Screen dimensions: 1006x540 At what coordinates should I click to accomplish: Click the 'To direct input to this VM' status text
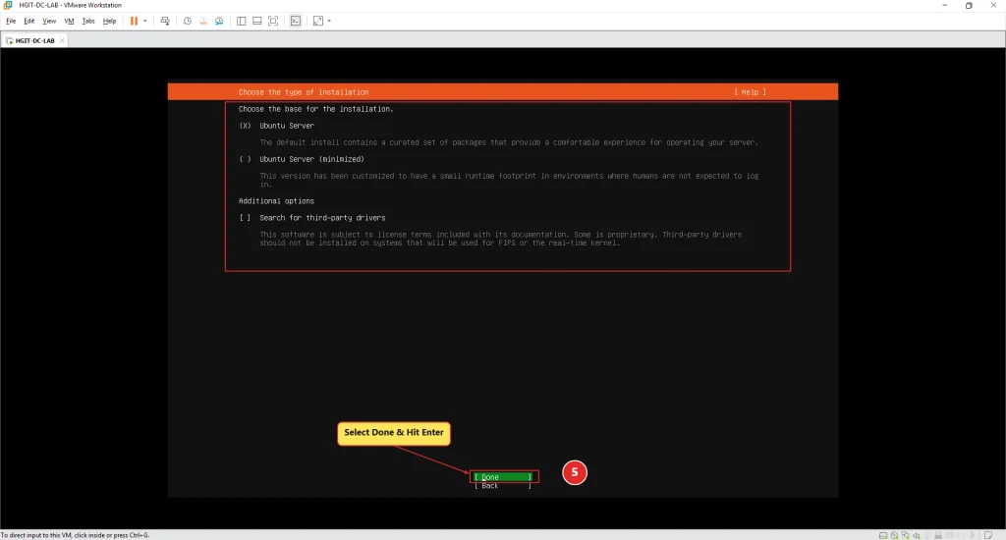pyautogui.click(x=75, y=535)
